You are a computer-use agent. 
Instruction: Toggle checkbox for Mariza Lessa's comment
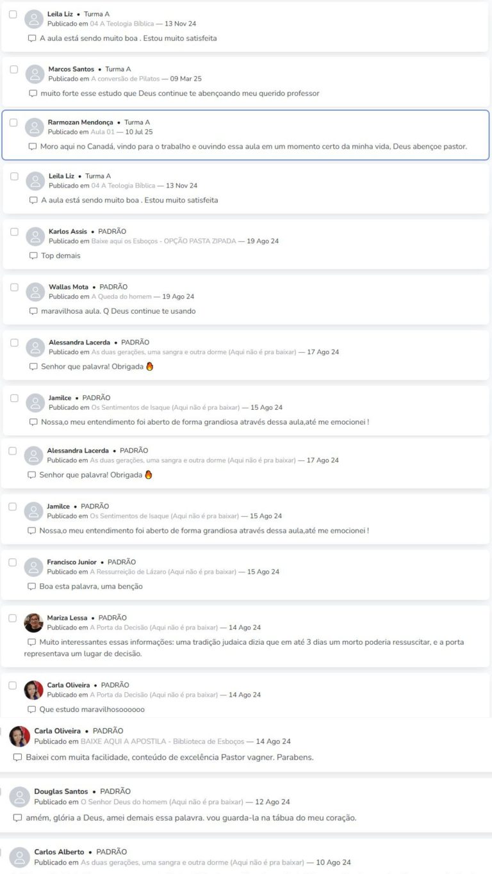(x=12, y=618)
